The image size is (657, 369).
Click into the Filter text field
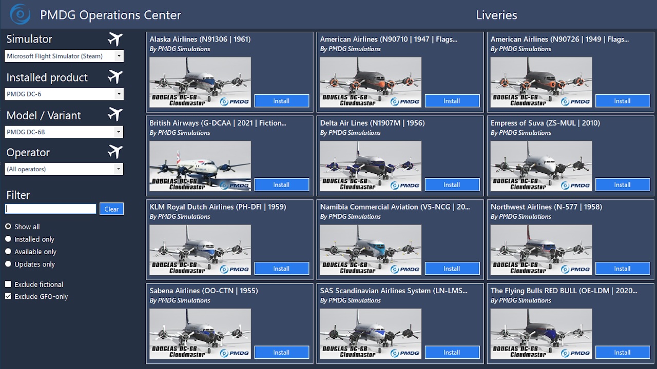point(50,209)
